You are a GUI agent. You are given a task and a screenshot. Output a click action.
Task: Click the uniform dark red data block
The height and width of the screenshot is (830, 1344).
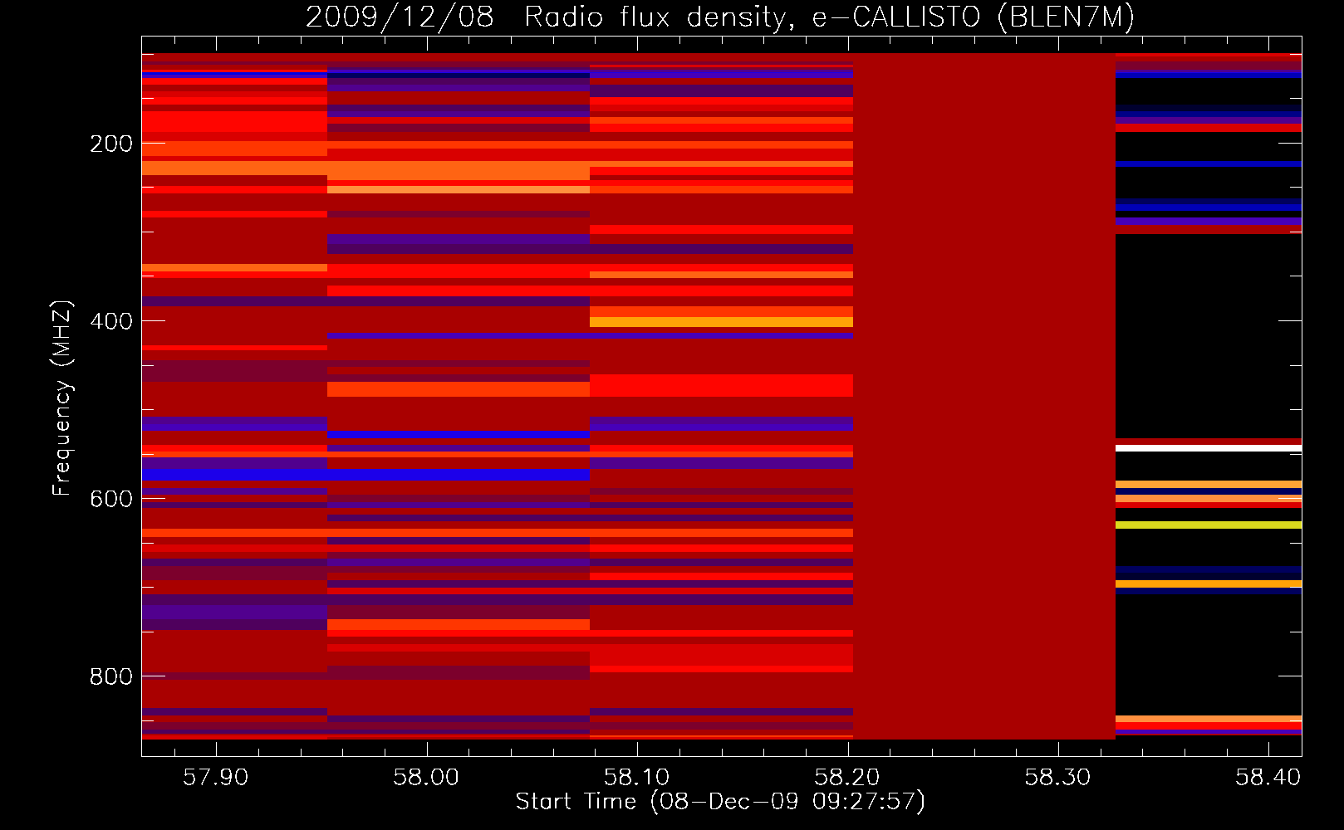click(984, 396)
